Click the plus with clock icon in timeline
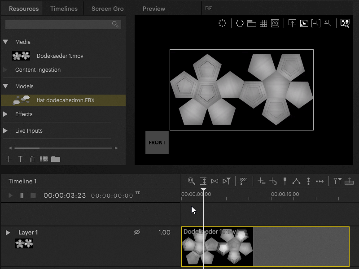The height and width of the screenshot is (269, 359). tap(273, 181)
